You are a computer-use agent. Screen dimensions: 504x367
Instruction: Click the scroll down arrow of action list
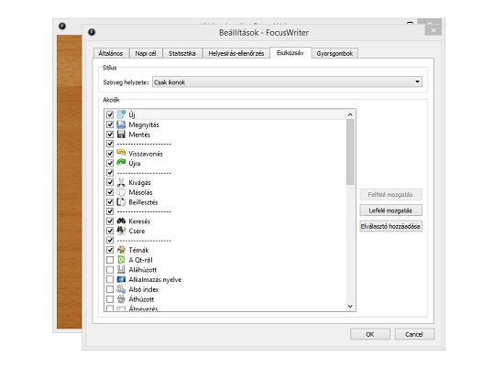click(x=350, y=307)
